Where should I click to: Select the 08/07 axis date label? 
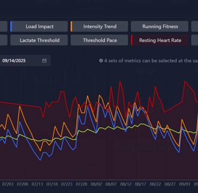point(111,184)
